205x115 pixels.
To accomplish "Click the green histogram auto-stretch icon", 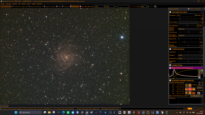I will tap(199, 71).
